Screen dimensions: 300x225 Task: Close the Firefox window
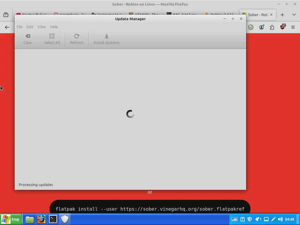pos(295,4)
